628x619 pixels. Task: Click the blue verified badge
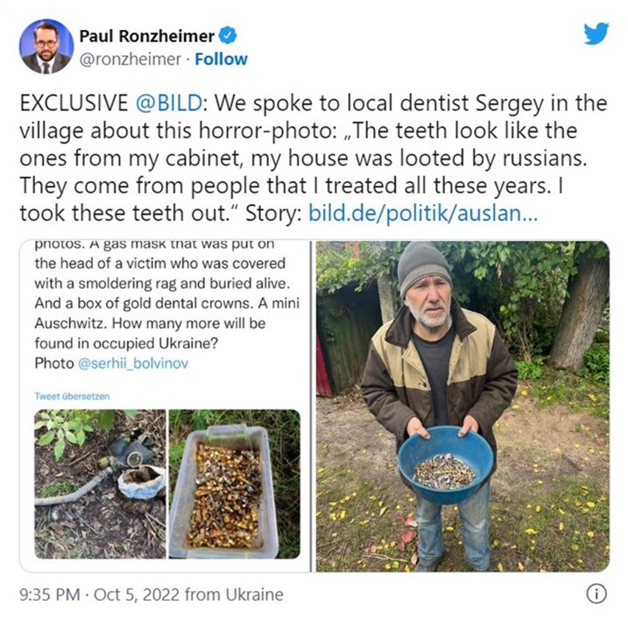[228, 36]
